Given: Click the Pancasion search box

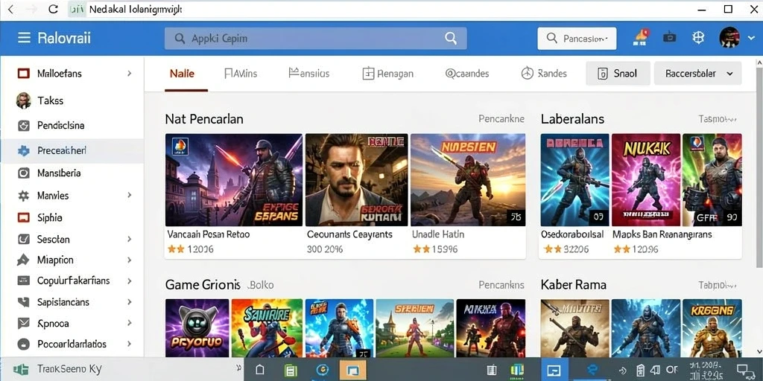Looking at the screenshot, I should click(577, 38).
